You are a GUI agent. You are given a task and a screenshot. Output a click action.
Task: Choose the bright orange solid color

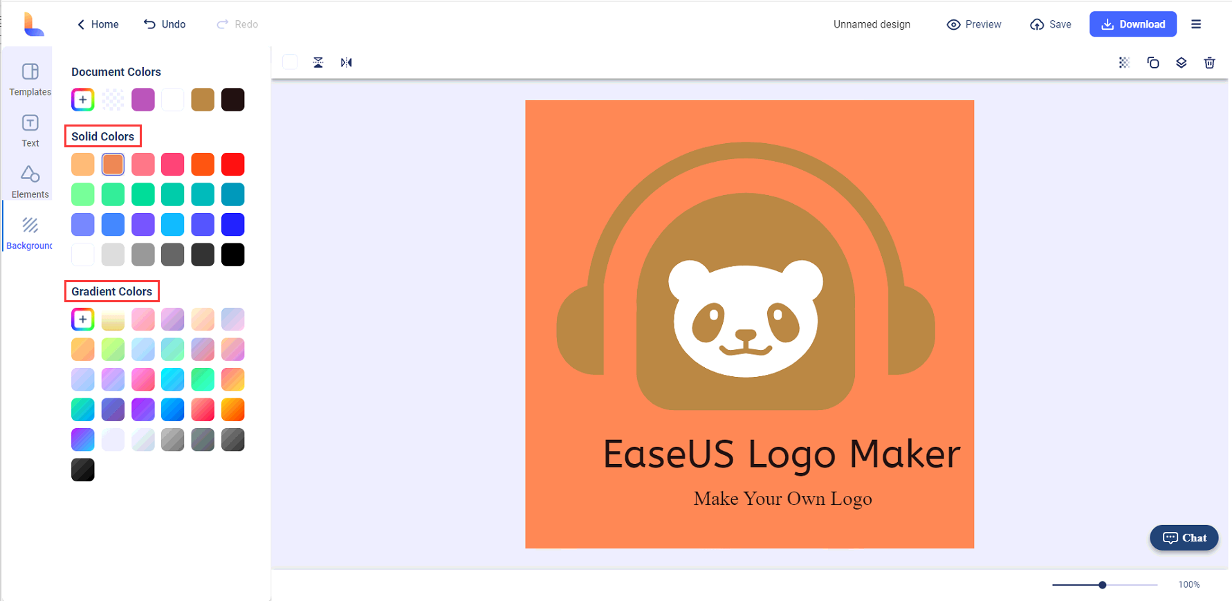(203, 165)
